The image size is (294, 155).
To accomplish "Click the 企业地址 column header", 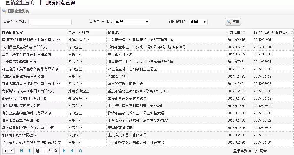I will click(x=115, y=32).
